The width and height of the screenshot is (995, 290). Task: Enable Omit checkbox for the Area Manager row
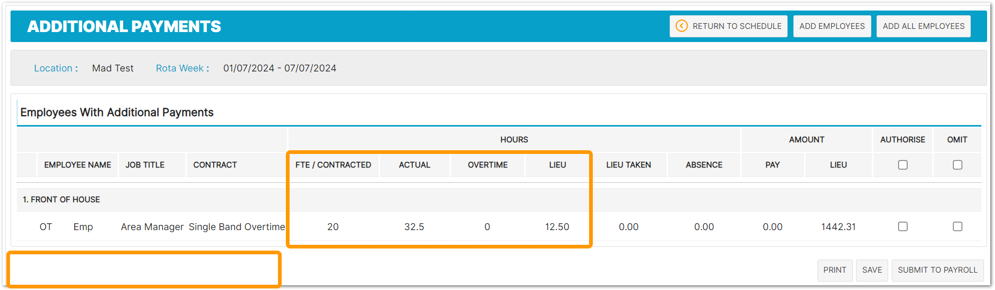(957, 226)
